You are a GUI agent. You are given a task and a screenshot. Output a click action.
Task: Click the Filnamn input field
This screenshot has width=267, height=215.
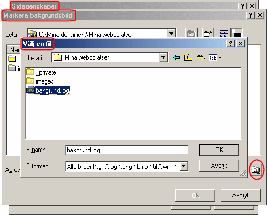tap(127, 150)
